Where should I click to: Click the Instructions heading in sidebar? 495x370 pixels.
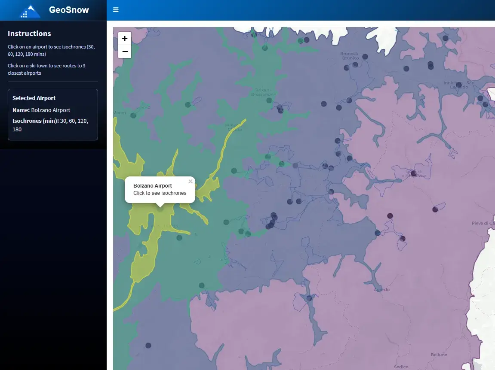click(x=29, y=33)
